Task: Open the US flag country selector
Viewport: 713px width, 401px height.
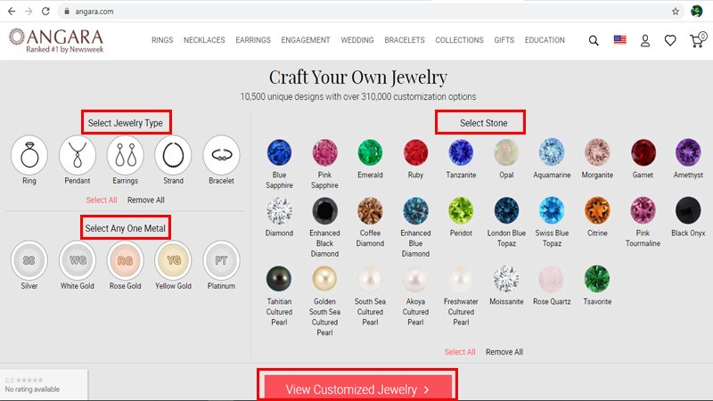Action: (x=619, y=40)
